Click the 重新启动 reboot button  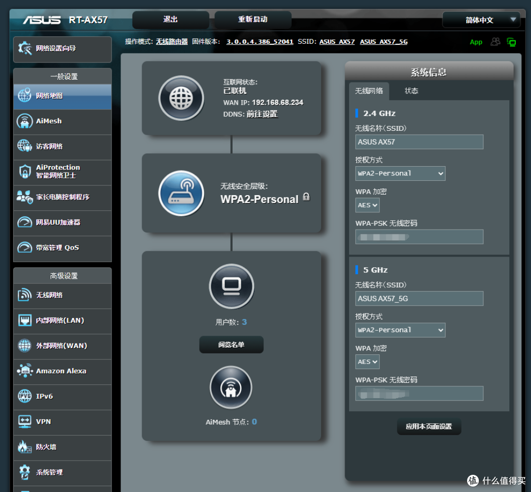(253, 20)
